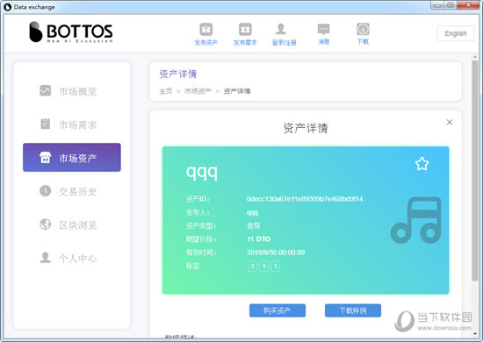This screenshot has width=483, height=342.
Task: Click the scrollbar down arrow
Action: 475,333
